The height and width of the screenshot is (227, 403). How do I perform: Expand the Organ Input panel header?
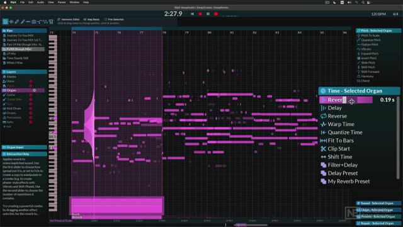[x=24, y=148]
